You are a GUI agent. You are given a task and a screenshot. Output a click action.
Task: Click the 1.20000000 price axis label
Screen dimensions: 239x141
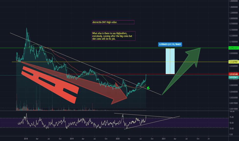click(x=234, y=13)
